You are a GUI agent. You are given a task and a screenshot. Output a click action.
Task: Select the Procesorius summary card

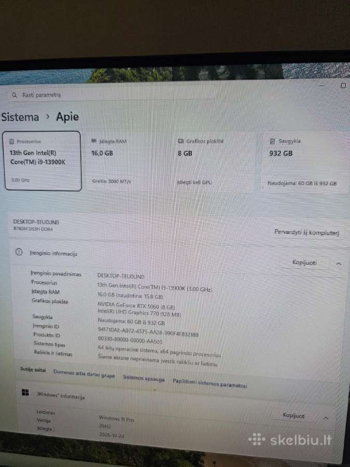(x=43, y=161)
